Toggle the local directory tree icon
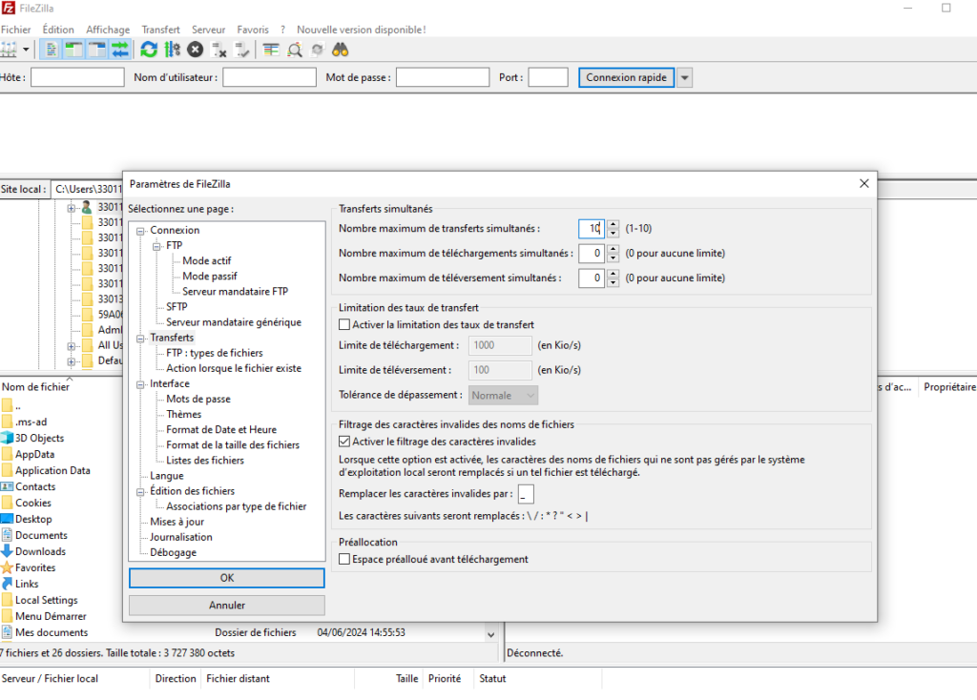This screenshot has height=700, width=977. (74, 49)
